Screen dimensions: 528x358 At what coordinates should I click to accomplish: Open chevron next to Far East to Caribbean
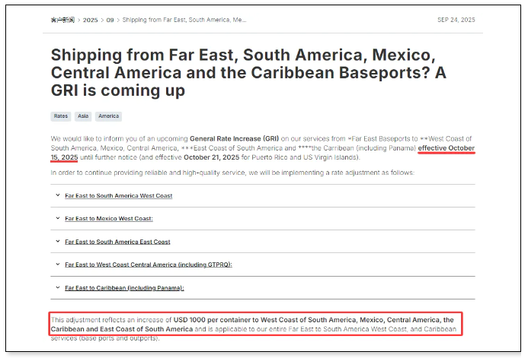coord(58,287)
